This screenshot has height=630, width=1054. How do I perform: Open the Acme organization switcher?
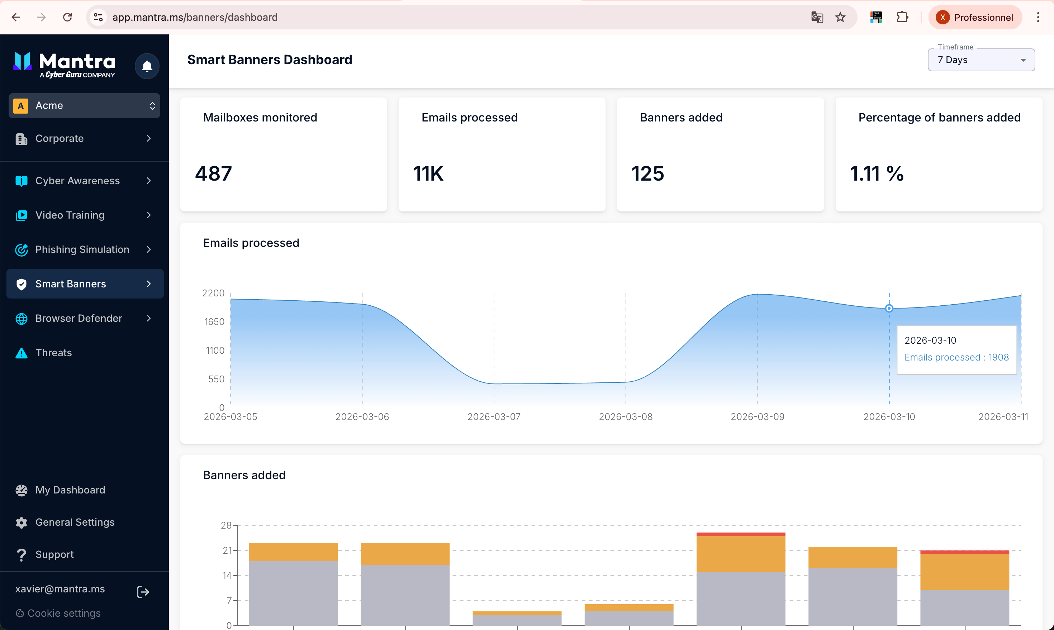click(84, 106)
